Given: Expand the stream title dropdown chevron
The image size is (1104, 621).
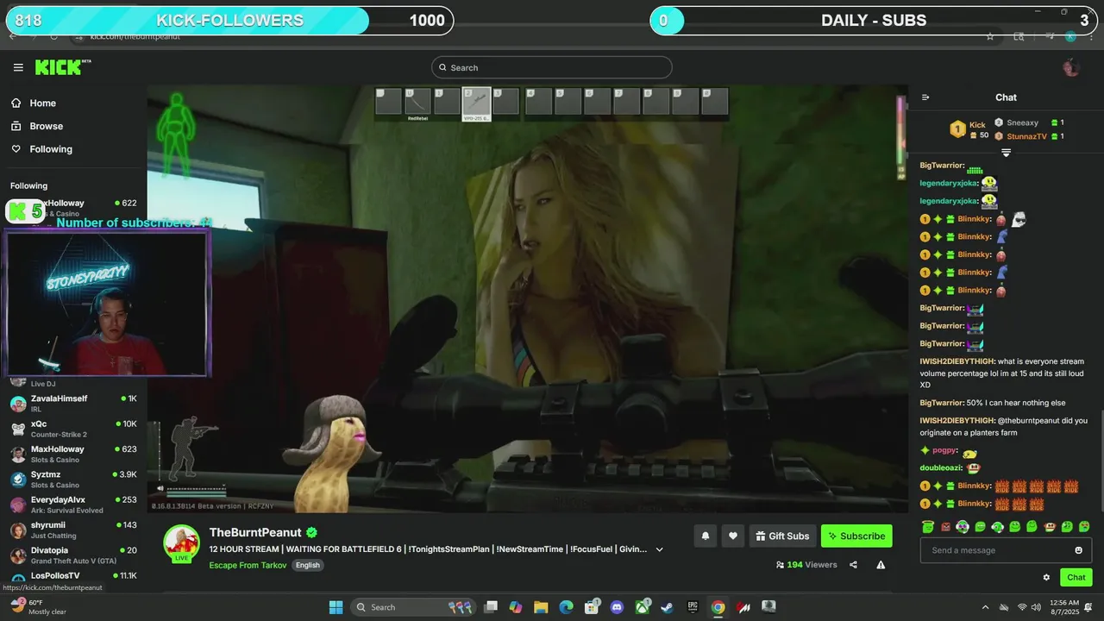Looking at the screenshot, I should click(660, 549).
